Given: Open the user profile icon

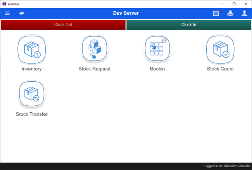Looking at the screenshot, I should pos(244,13).
